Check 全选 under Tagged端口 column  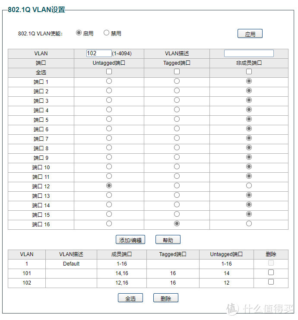177,71
